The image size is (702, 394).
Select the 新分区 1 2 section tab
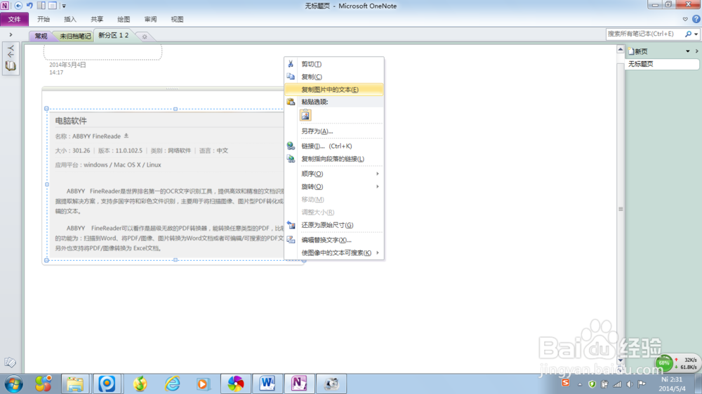coord(113,35)
